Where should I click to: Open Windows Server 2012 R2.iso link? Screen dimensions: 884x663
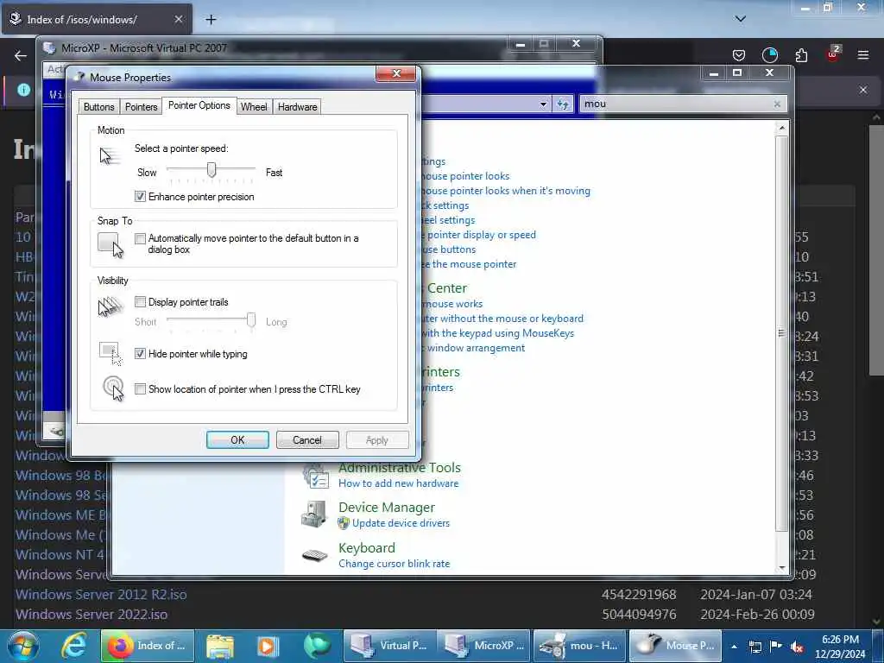(x=101, y=594)
